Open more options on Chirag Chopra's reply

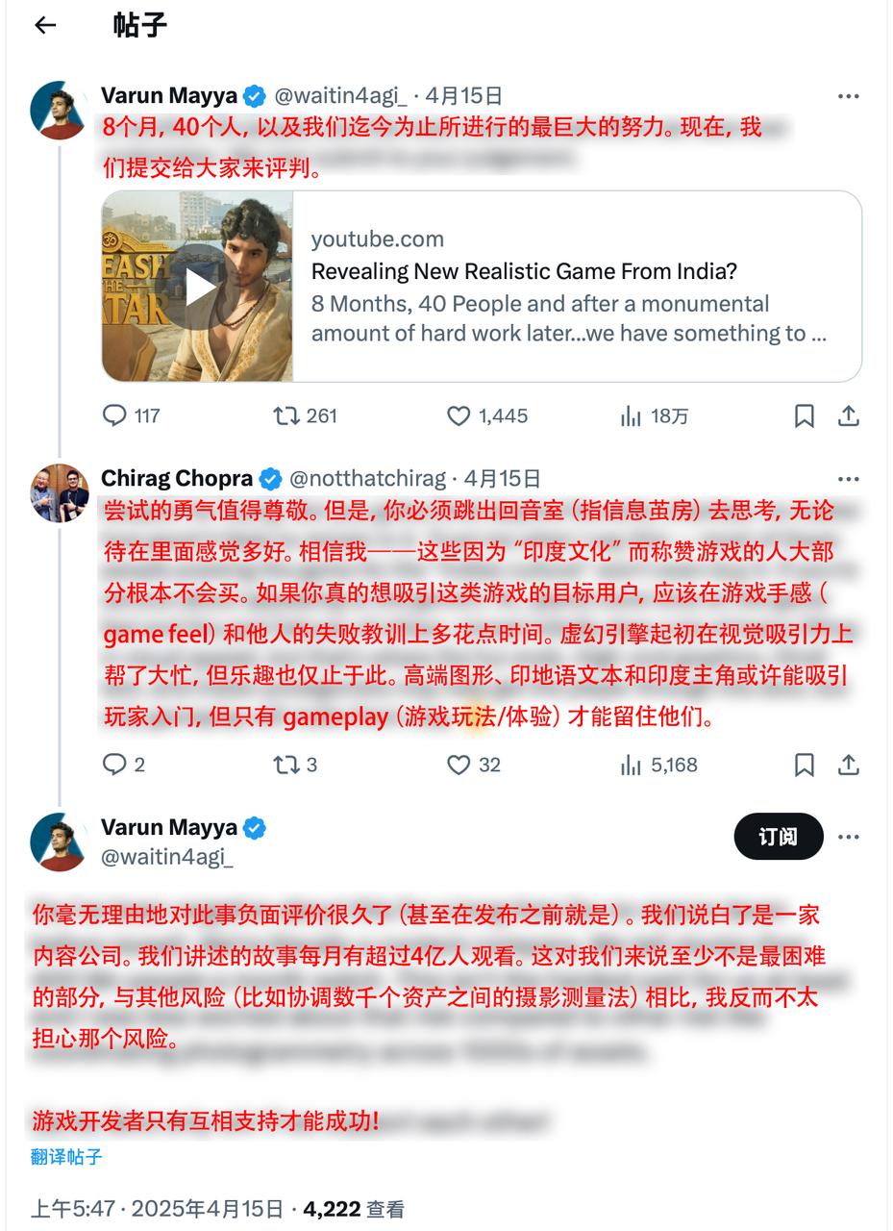pos(848,479)
